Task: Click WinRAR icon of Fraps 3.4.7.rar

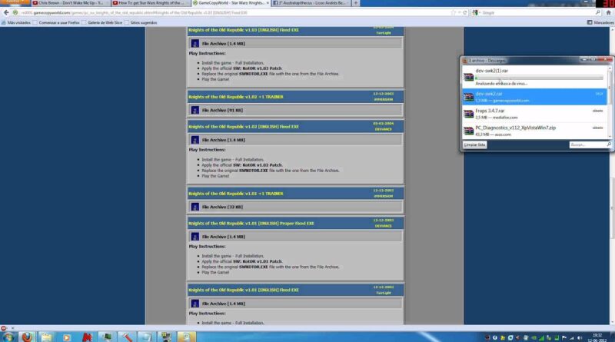Action: [468, 114]
